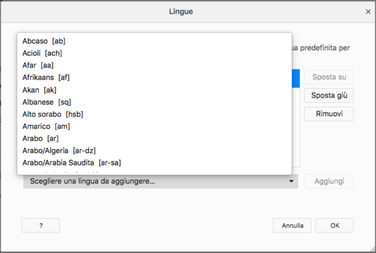Click the dropdown arrow of language selector
This screenshot has height=253, width=376.
coord(292,181)
